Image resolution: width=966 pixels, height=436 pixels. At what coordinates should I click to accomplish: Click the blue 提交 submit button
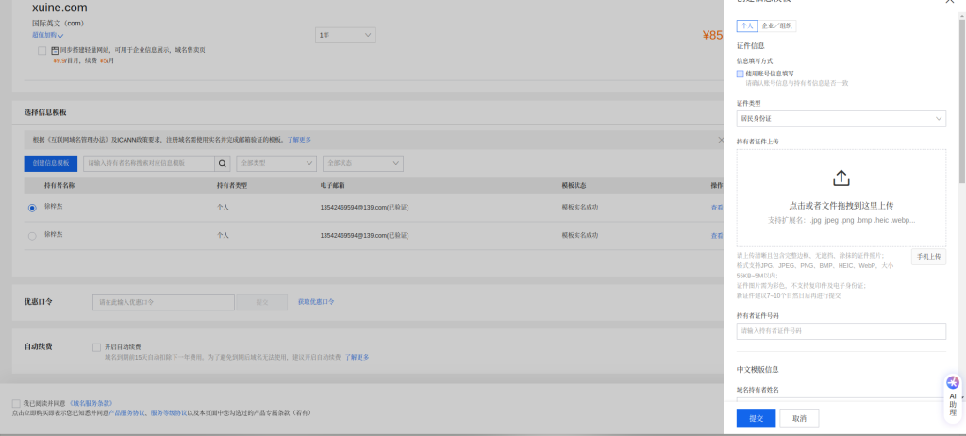tap(756, 417)
